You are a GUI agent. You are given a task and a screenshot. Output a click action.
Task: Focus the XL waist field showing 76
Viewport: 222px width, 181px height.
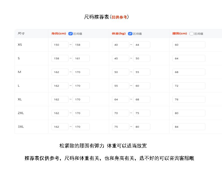(189, 99)
